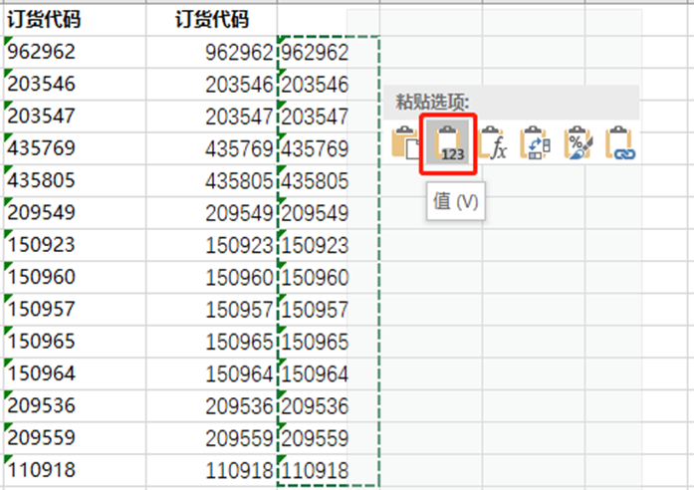Select copied-range cell 435805 in dashed border
Viewport: 694px width, 490px height.
click(x=329, y=180)
